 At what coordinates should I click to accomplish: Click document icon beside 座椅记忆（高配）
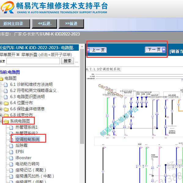coord(11,170)
